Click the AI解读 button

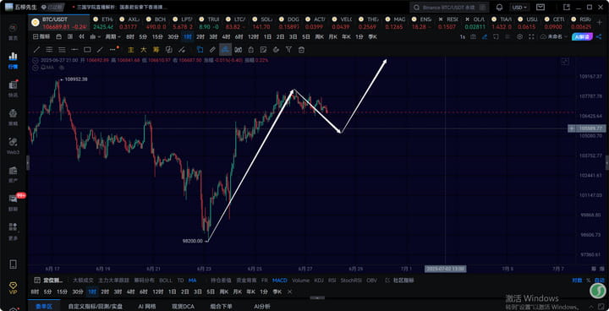click(x=581, y=36)
